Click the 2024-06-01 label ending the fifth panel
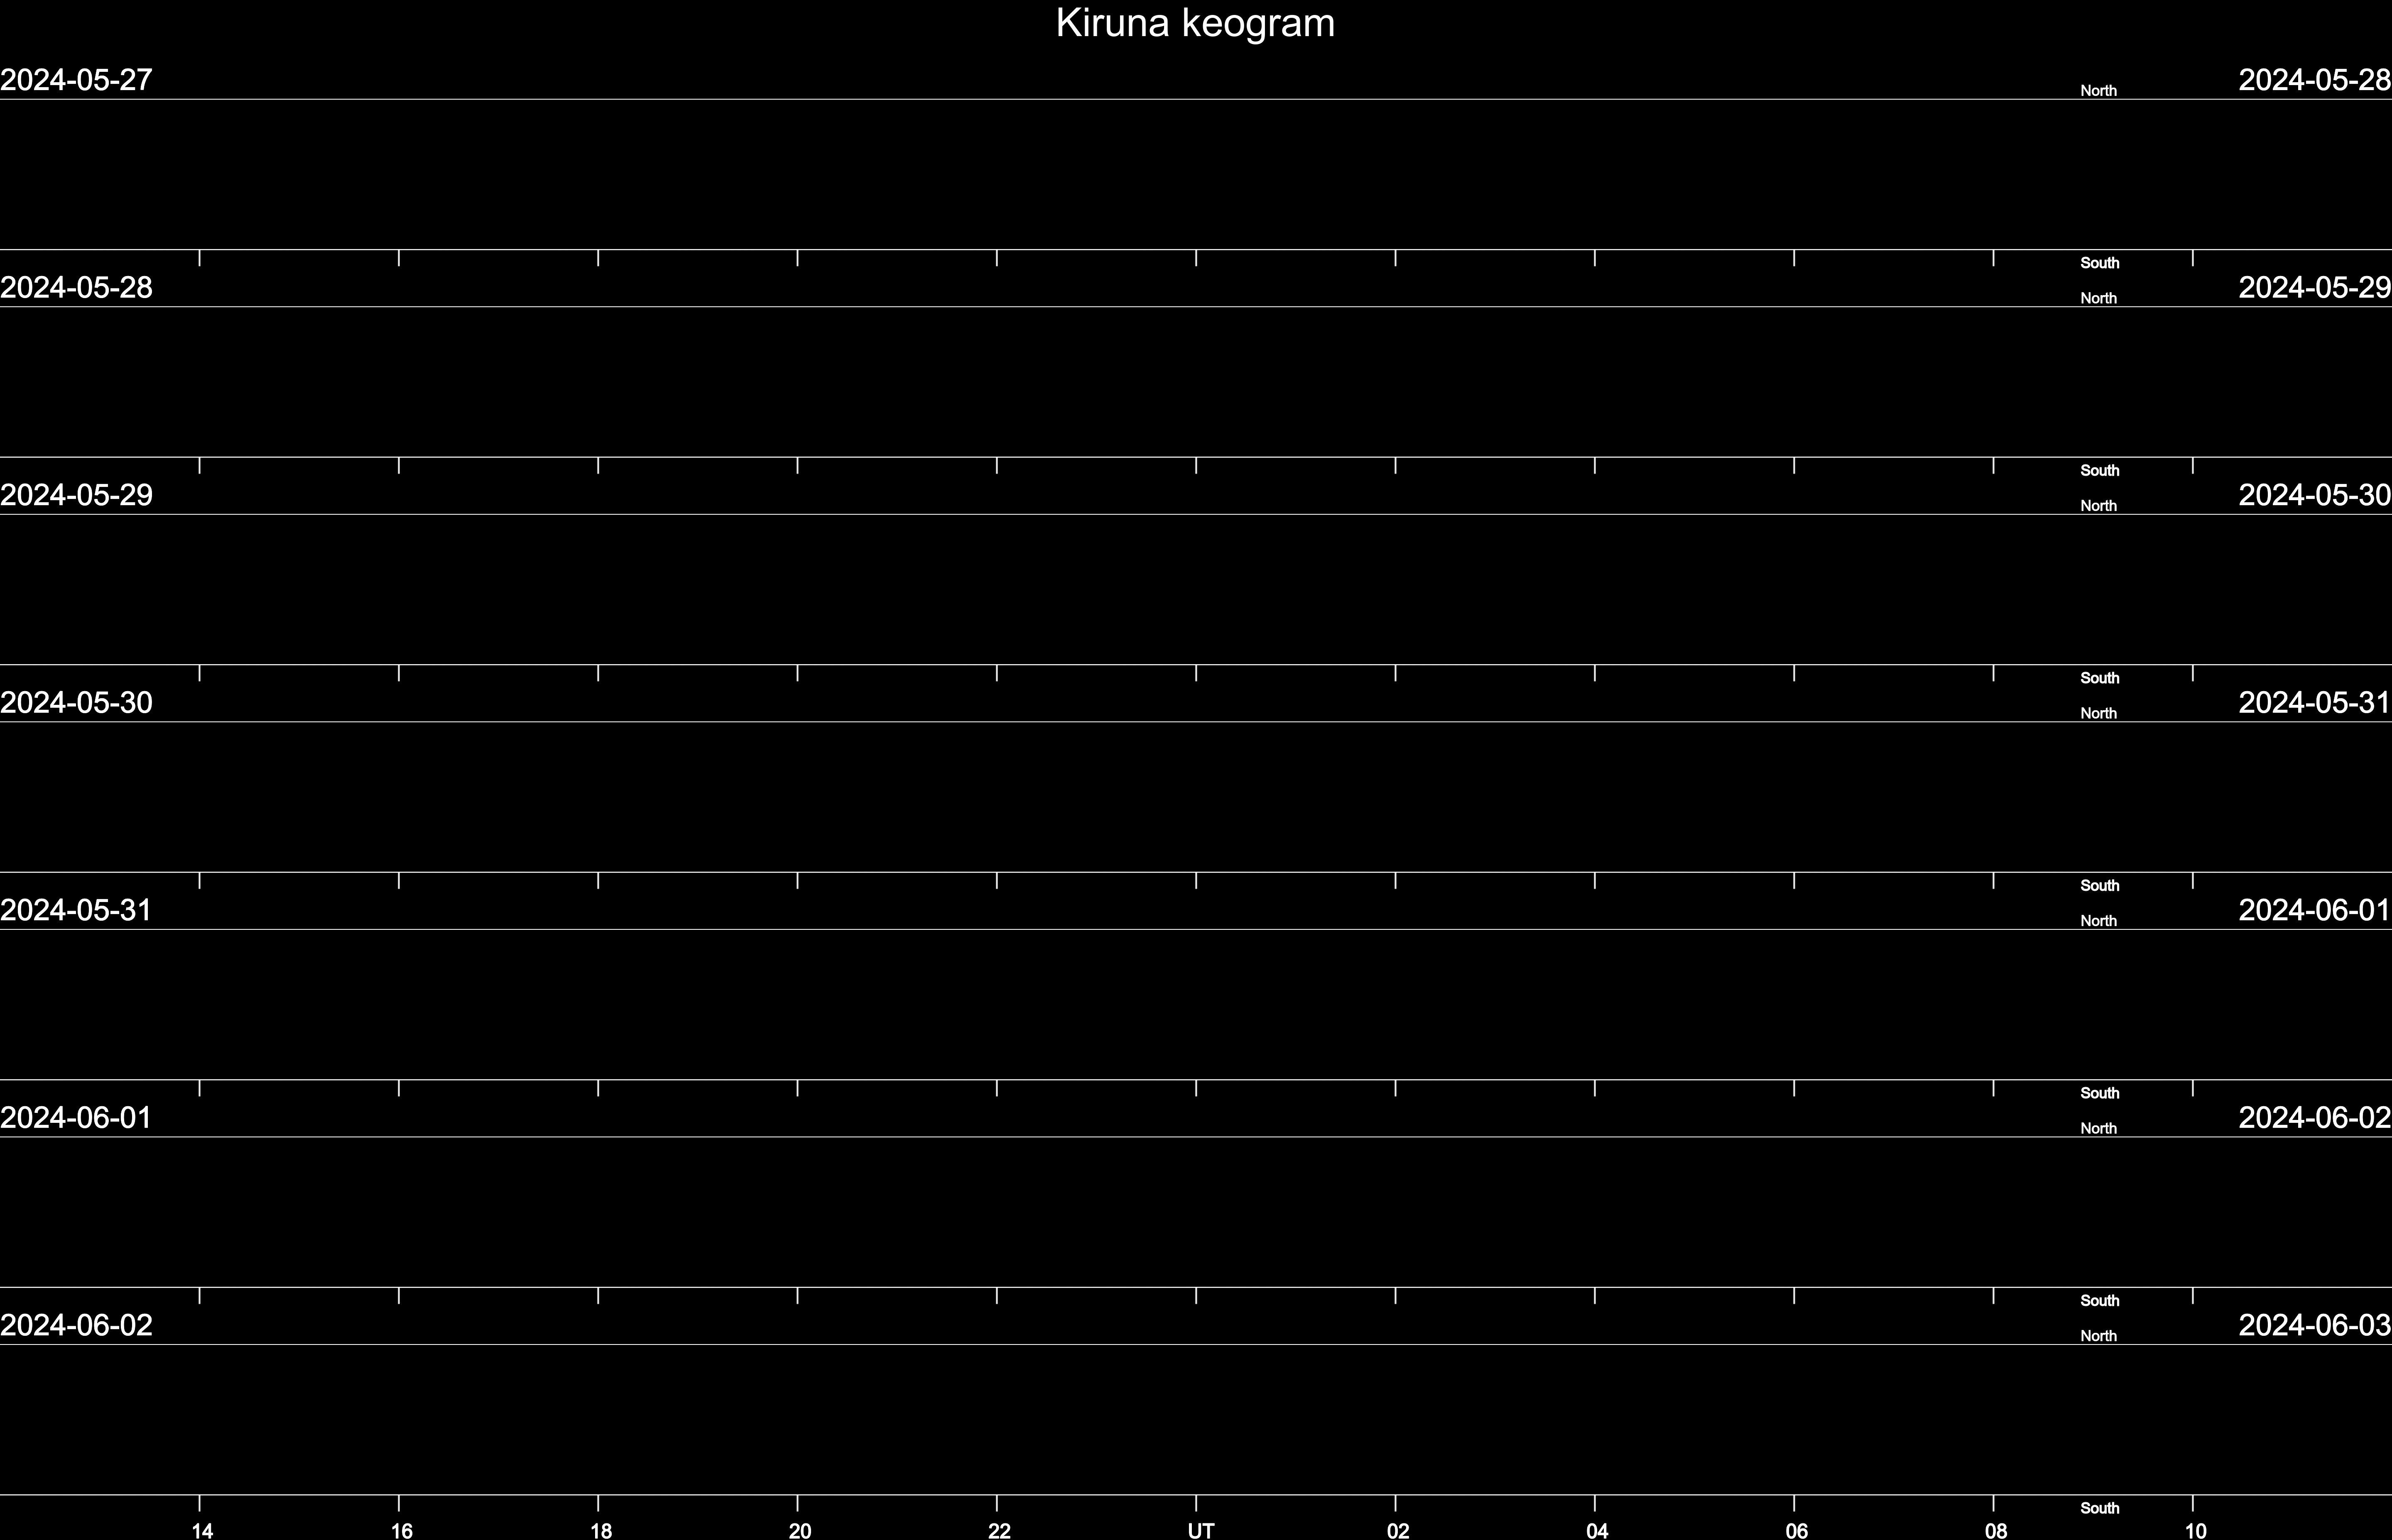Image resolution: width=2392 pixels, height=1540 pixels. [2315, 910]
